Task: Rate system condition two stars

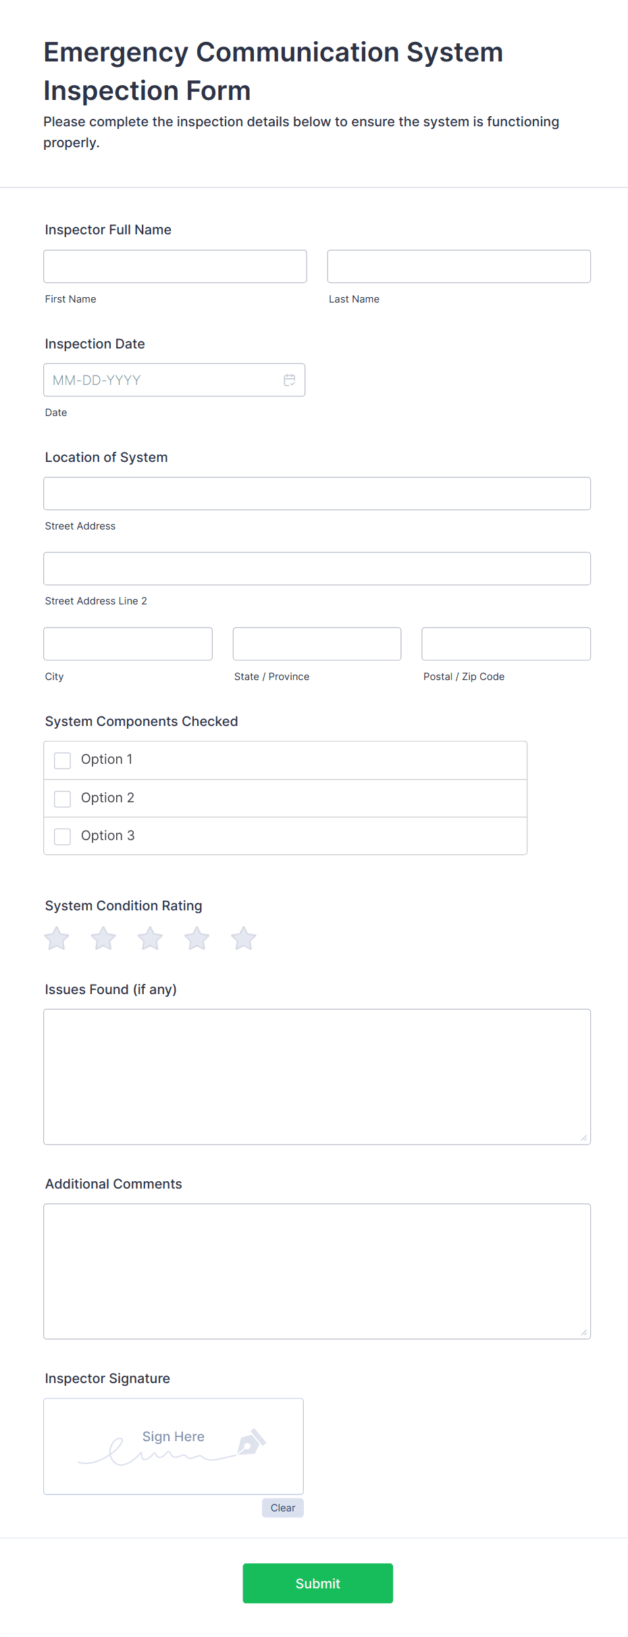Action: coord(103,938)
